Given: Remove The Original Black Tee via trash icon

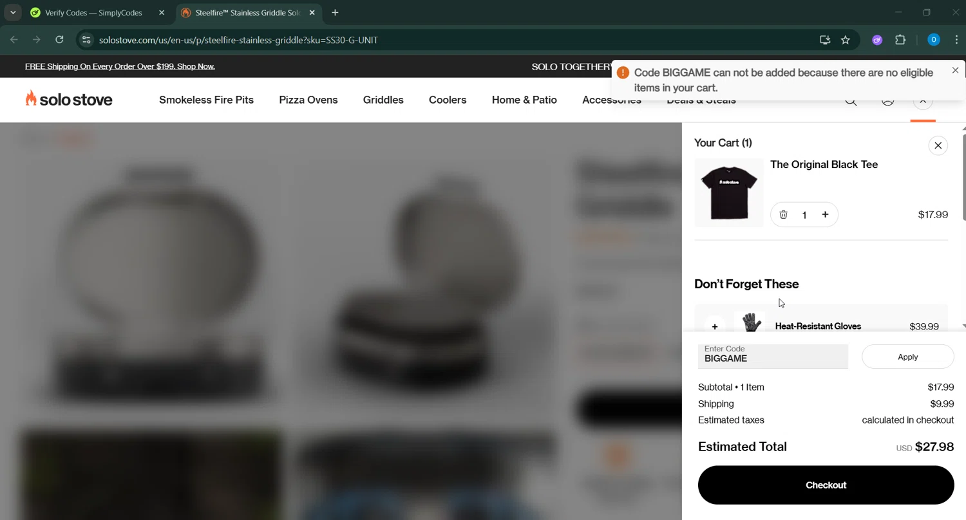Looking at the screenshot, I should 783,215.
